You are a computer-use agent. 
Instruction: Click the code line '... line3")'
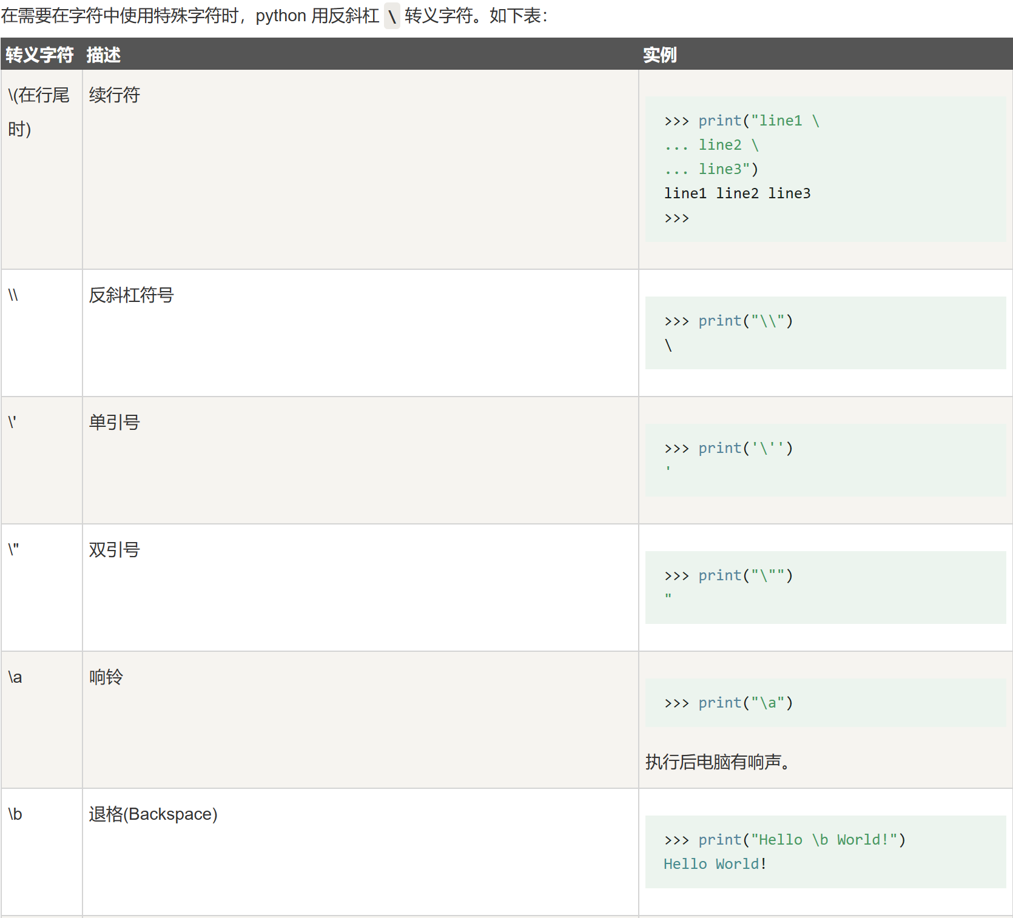pyautogui.click(x=712, y=169)
